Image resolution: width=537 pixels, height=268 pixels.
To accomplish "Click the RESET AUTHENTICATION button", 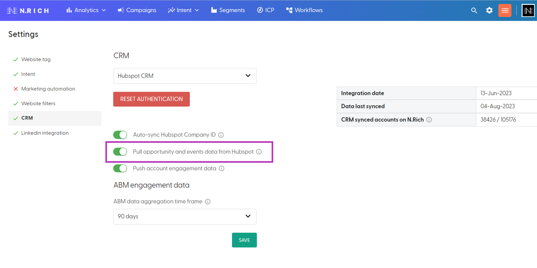I will click(151, 99).
